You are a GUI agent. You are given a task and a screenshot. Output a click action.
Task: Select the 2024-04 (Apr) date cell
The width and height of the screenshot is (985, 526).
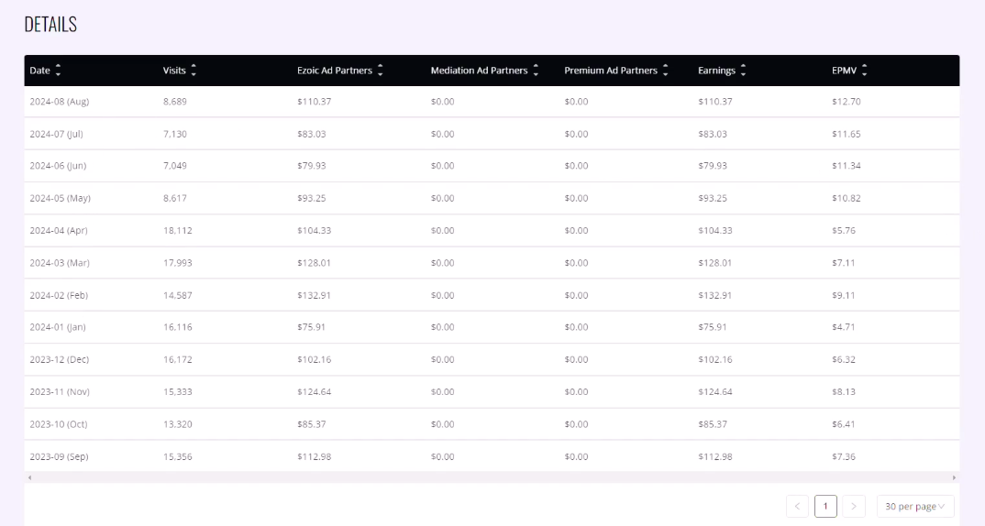click(x=59, y=230)
